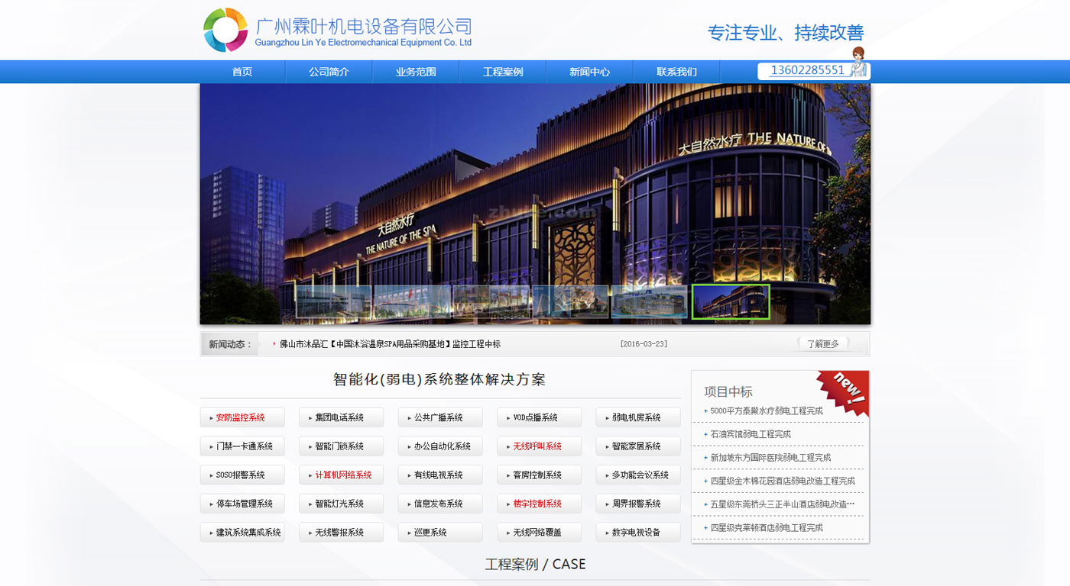Open 门禁一卡通系统

pos(242,446)
